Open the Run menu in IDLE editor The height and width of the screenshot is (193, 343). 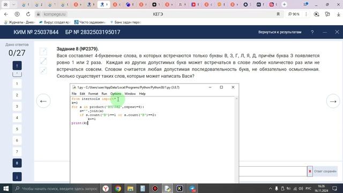(x=104, y=94)
